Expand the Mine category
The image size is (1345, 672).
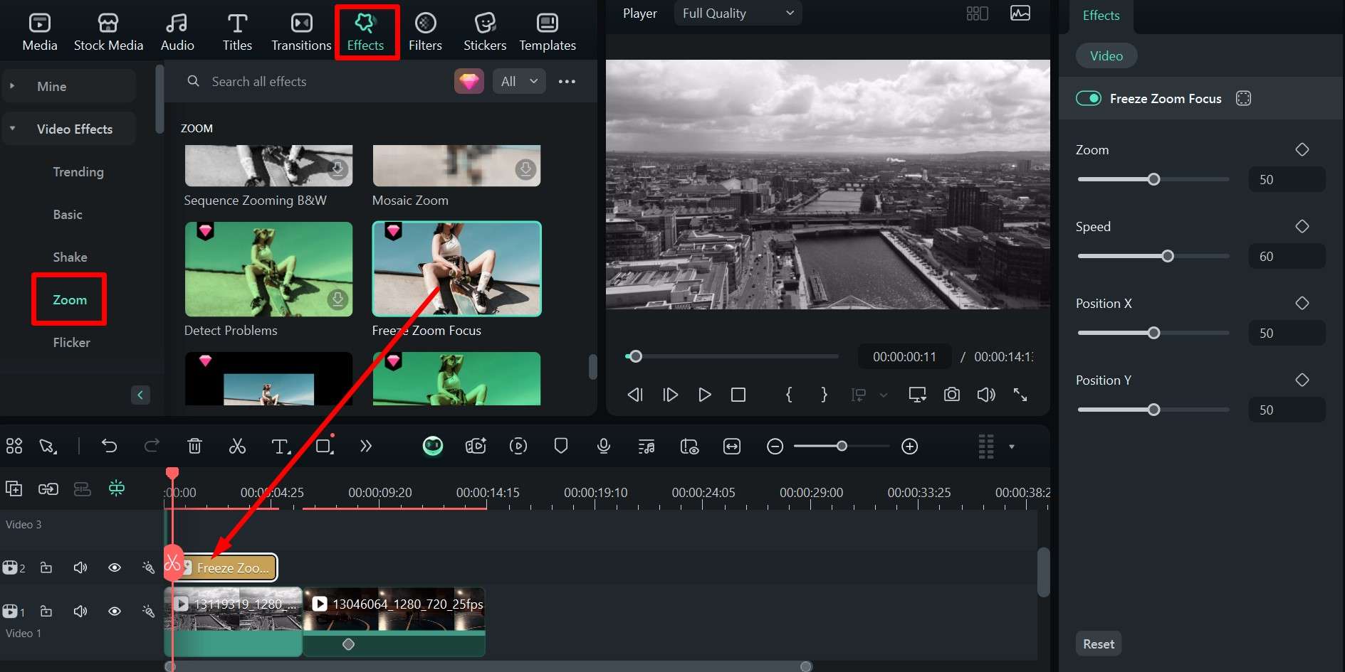point(12,86)
